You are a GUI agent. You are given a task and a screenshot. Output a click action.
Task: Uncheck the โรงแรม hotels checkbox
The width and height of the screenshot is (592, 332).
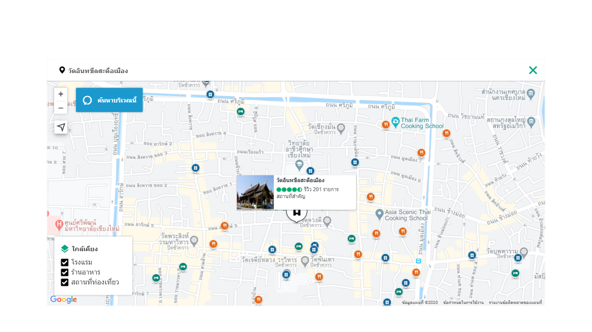(x=65, y=262)
